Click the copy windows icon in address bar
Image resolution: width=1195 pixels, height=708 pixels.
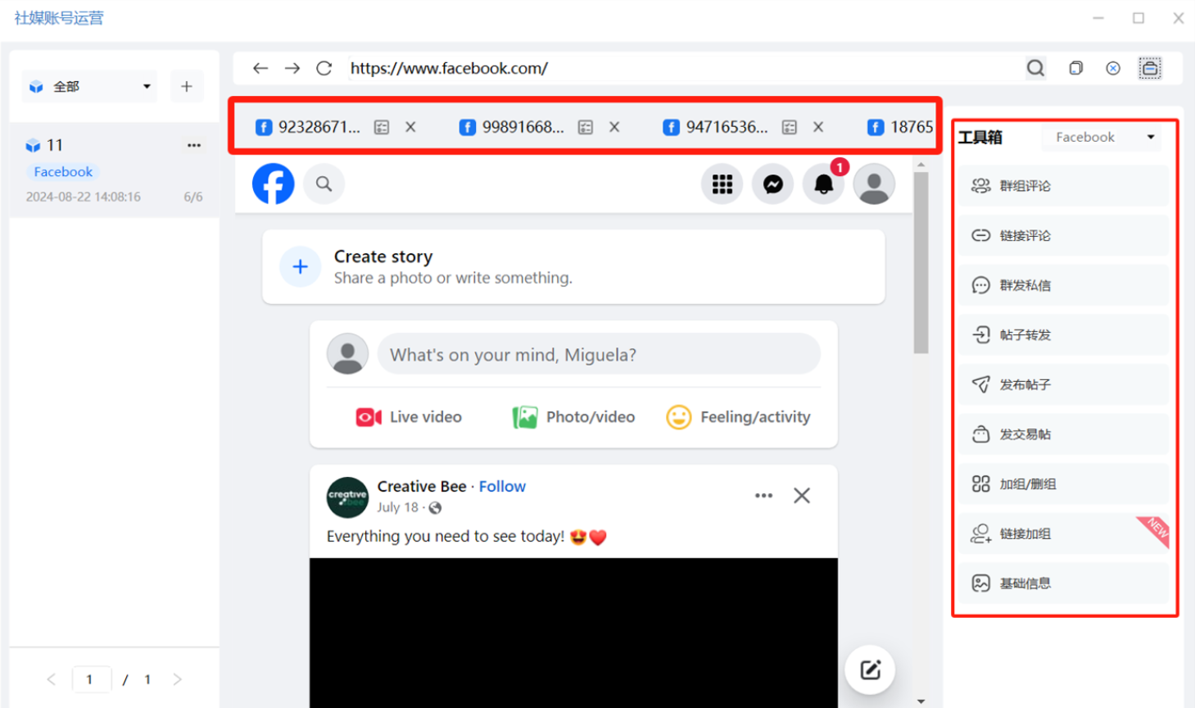point(1075,68)
